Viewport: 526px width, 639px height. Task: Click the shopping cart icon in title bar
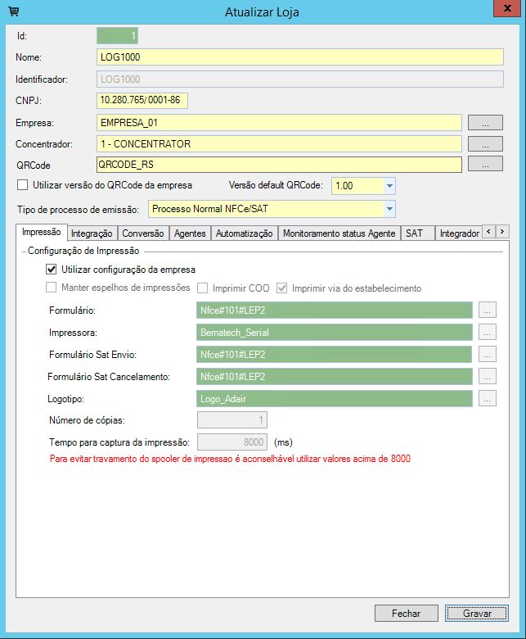tap(14, 11)
